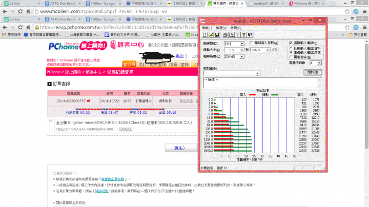Save benchmark results with the floppy icon
Image resolution: width=369 pixels, height=207 pixels.
pos(217,35)
